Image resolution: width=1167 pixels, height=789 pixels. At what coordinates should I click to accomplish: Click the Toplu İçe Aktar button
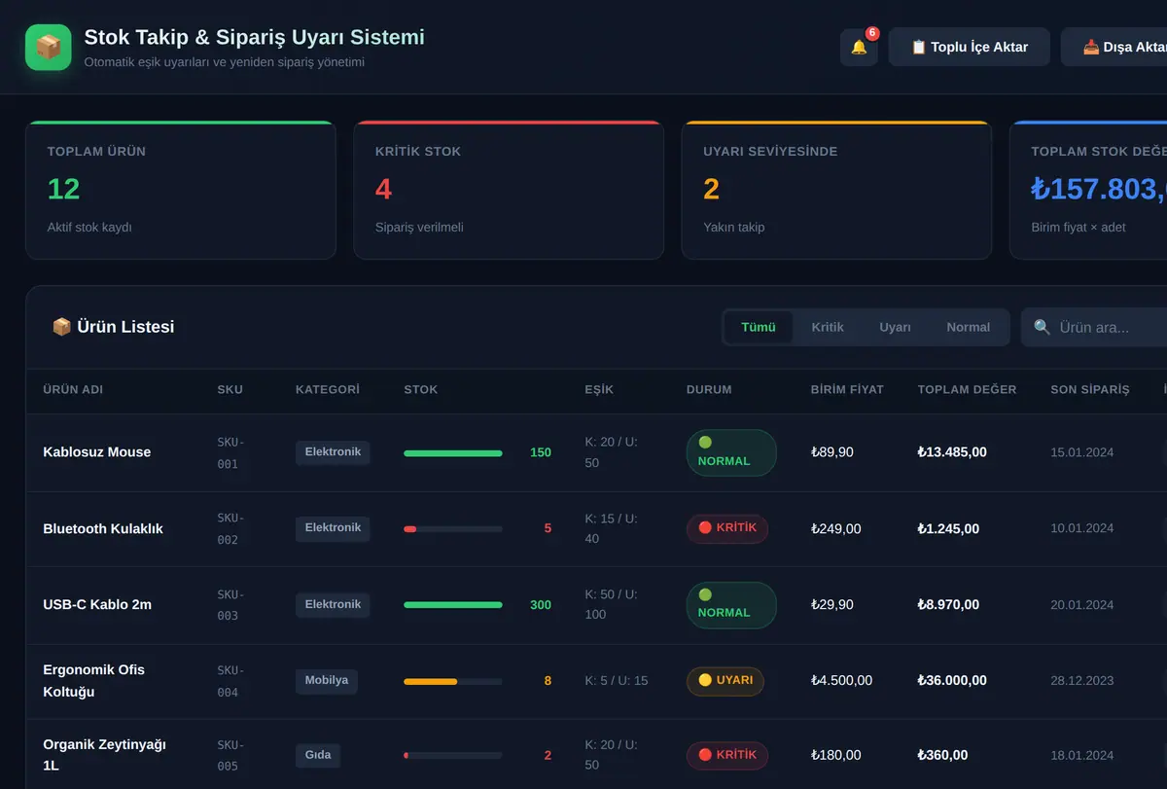coord(970,47)
